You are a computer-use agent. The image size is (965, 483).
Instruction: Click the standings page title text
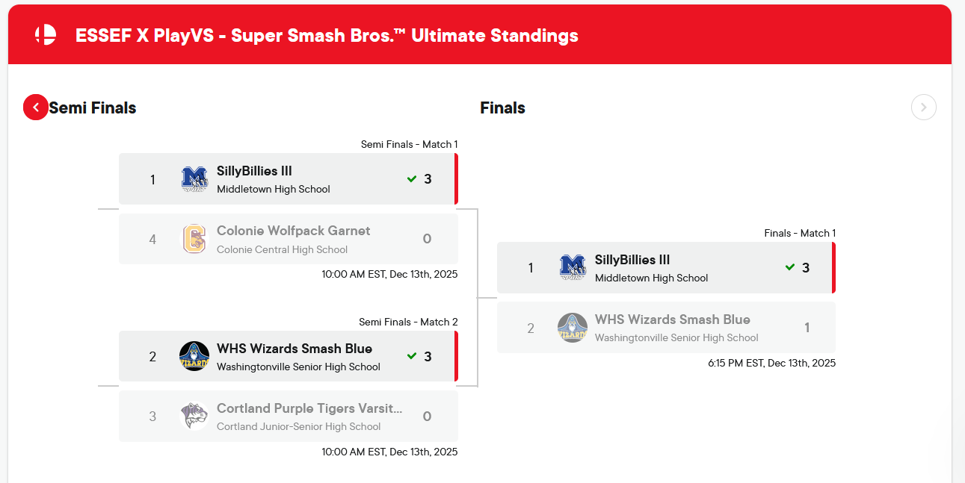coord(327,36)
